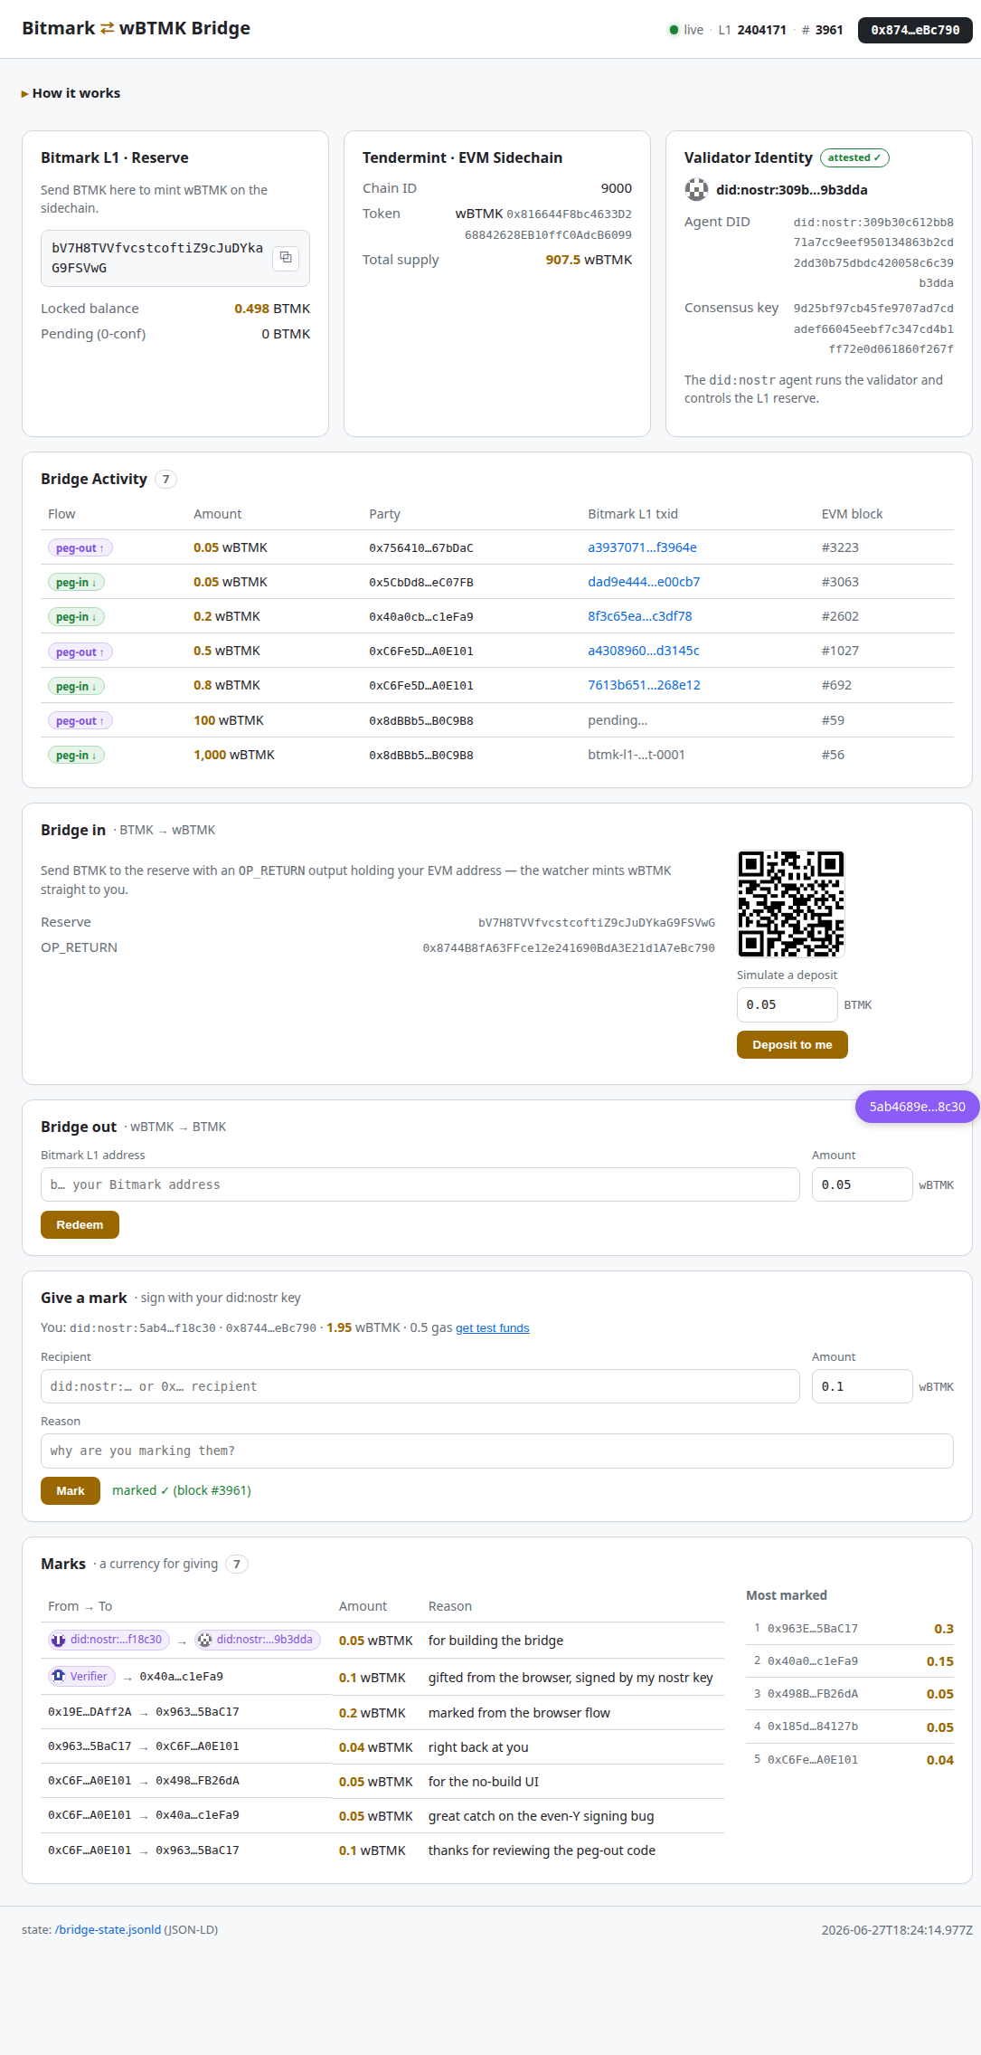Click peg-in badge in block #56 row
This screenshot has width=981, height=2055.
pyautogui.click(x=76, y=756)
